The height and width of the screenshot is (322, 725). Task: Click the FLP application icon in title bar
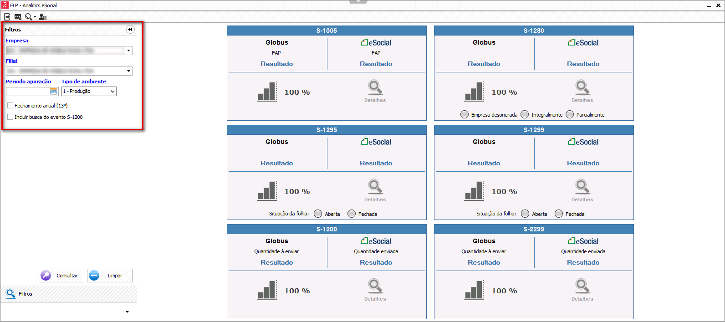click(x=5, y=5)
